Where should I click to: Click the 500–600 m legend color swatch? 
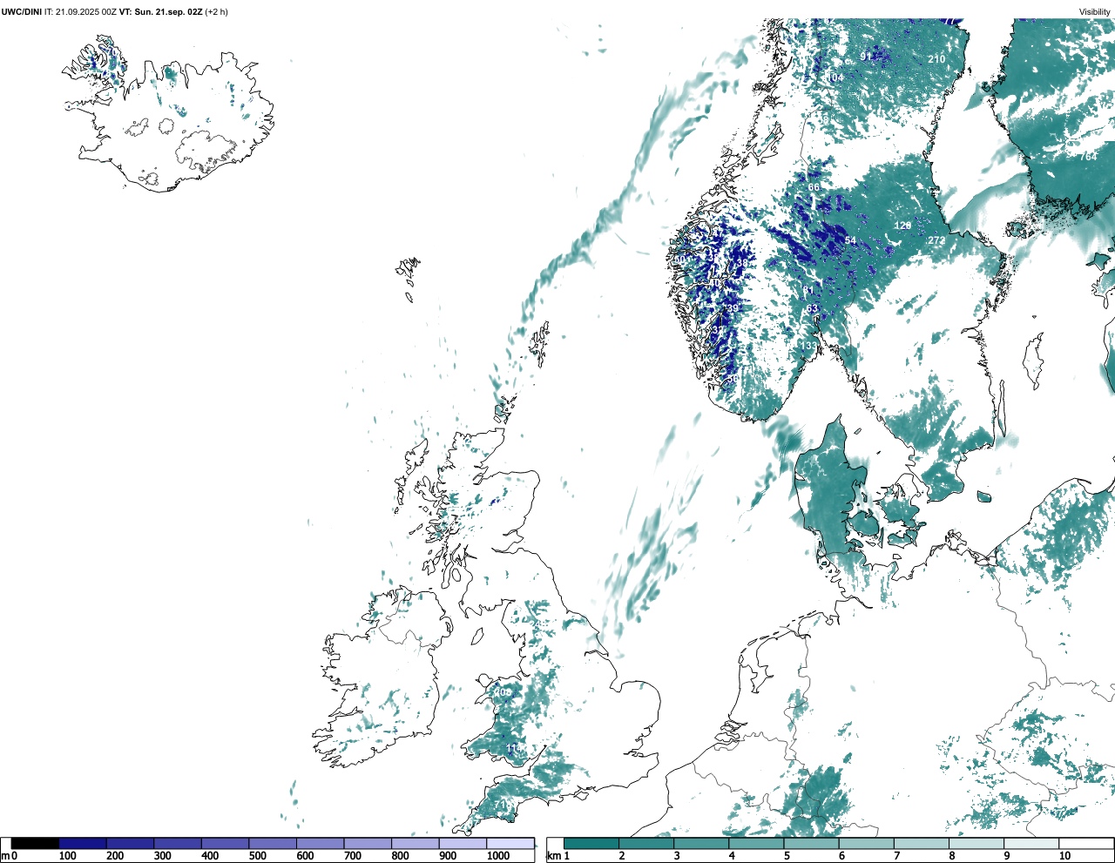tap(273, 844)
